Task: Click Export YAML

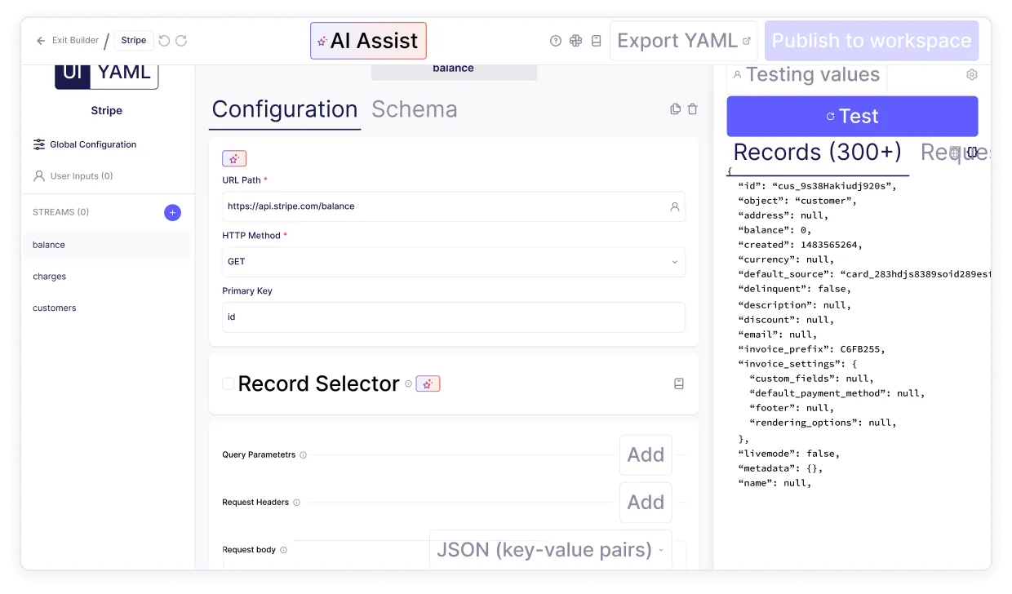Action: click(684, 41)
